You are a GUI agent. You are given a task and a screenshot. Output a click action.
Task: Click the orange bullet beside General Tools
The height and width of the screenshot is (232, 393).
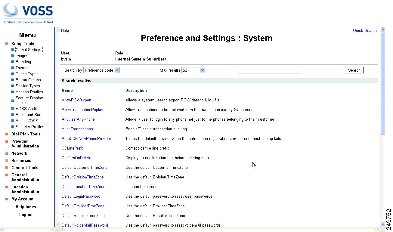(7, 168)
